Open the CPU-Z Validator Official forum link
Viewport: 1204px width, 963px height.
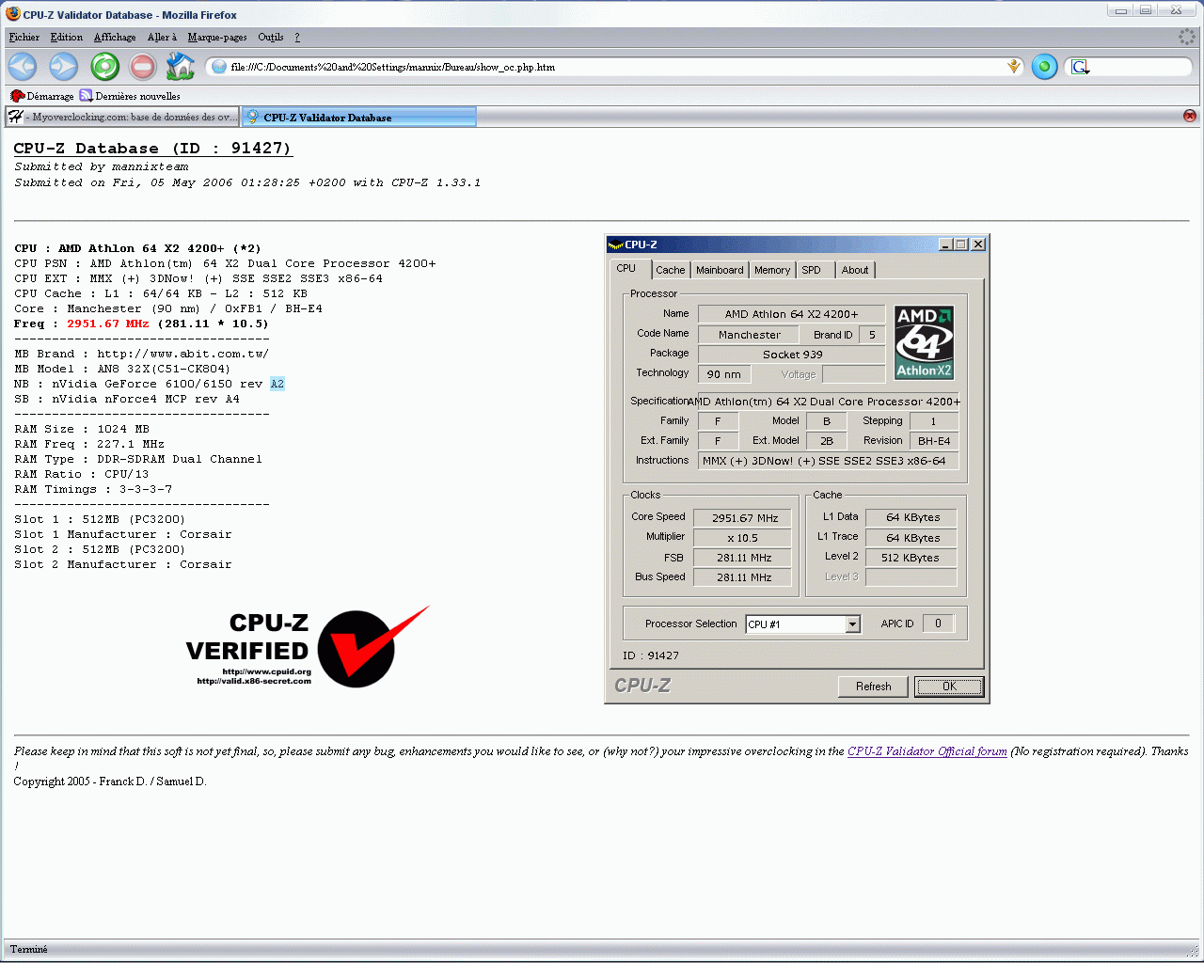(x=927, y=751)
